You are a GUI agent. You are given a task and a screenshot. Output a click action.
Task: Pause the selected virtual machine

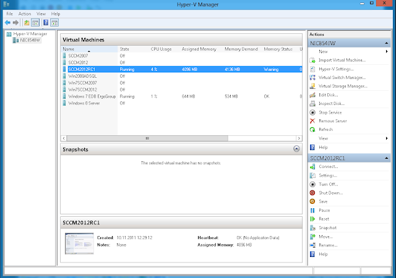pos(324,210)
